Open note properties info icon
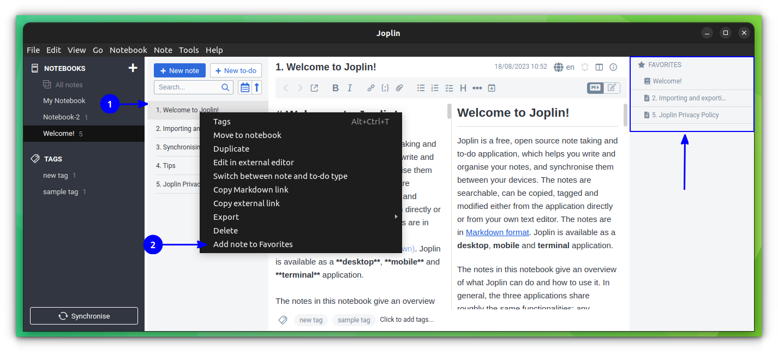The image size is (778, 354). (x=613, y=67)
